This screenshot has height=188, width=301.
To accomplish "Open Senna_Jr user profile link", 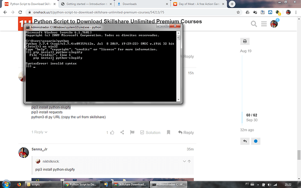I will pos(39,150).
